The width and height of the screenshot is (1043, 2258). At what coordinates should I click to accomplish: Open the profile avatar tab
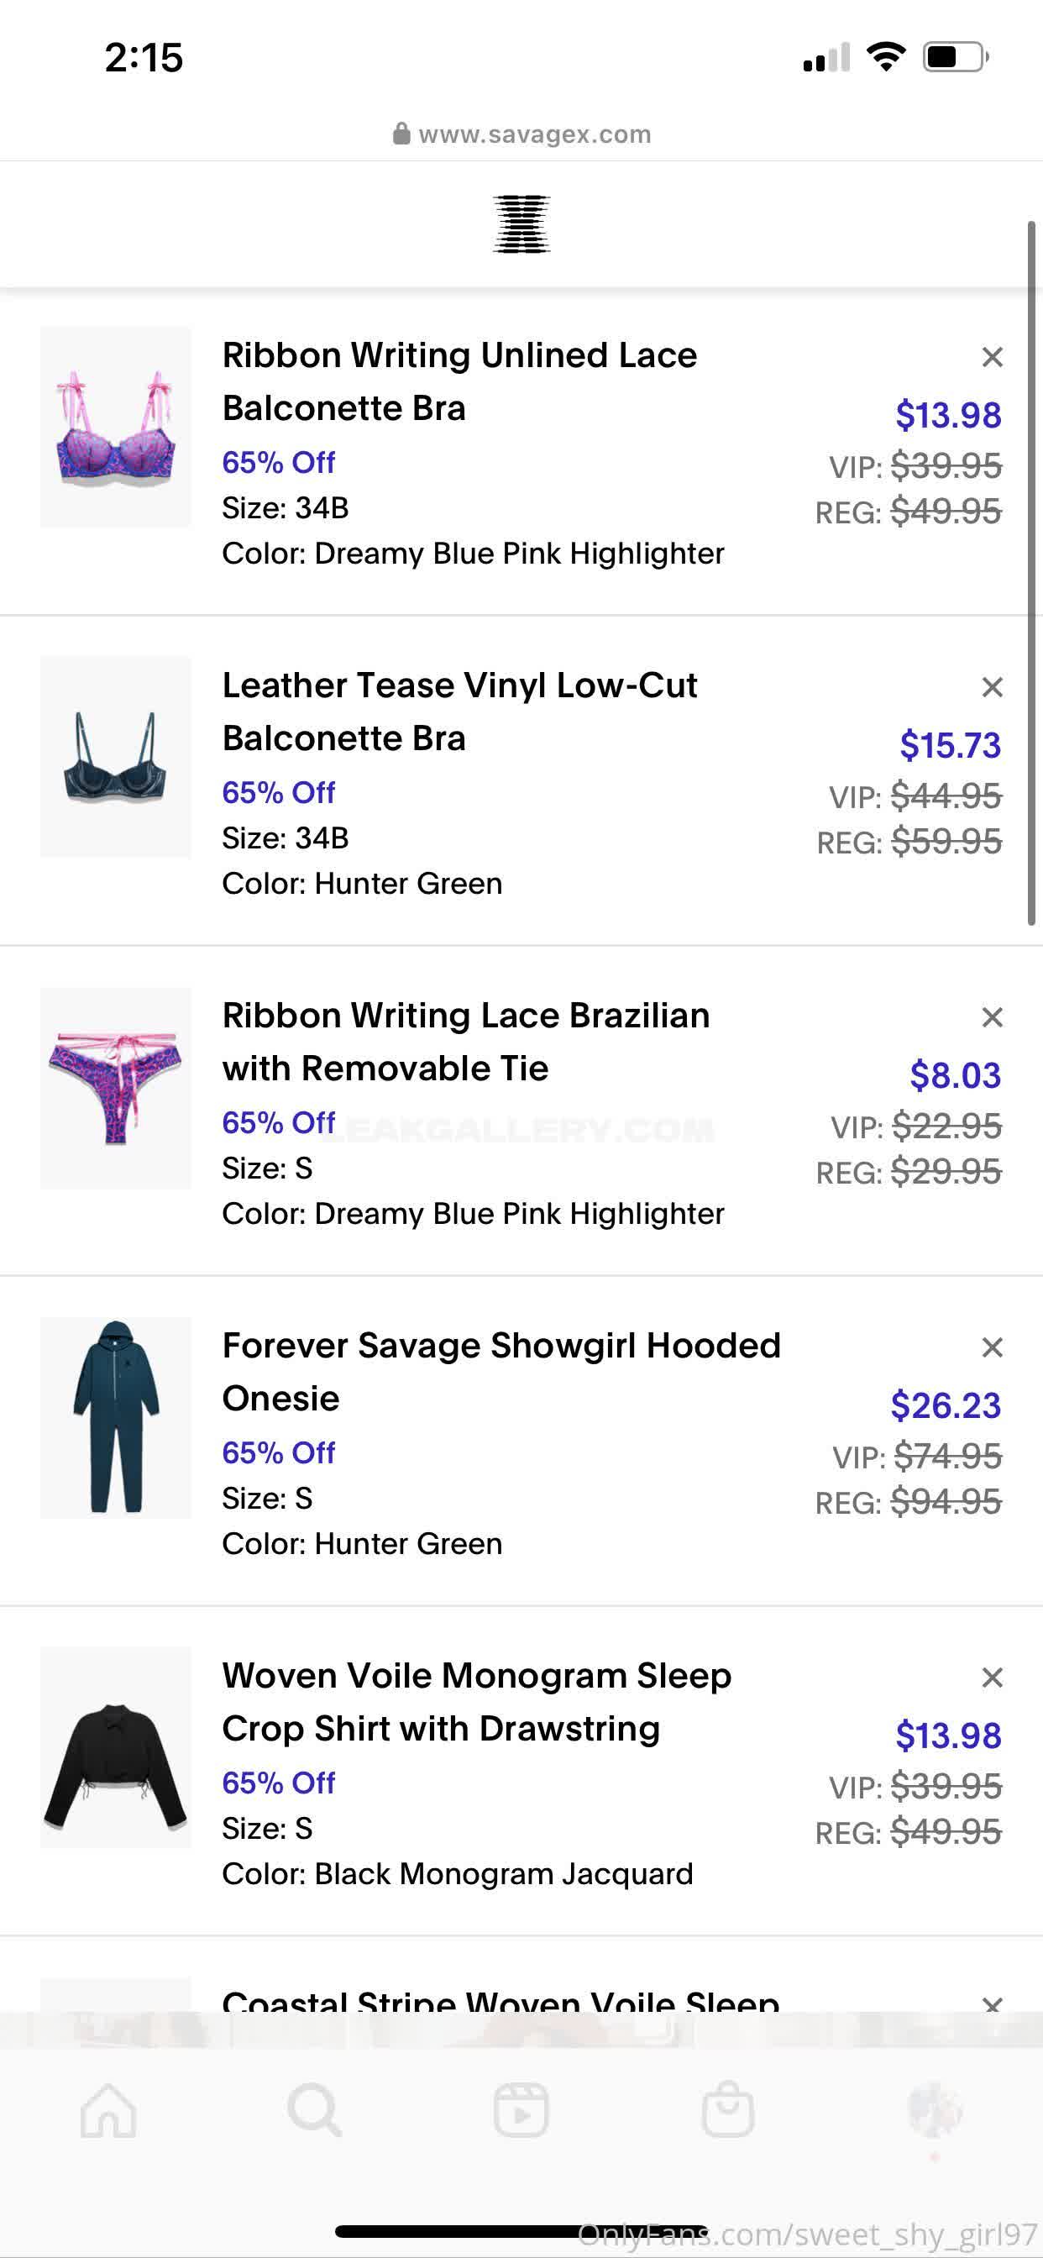935,2110
